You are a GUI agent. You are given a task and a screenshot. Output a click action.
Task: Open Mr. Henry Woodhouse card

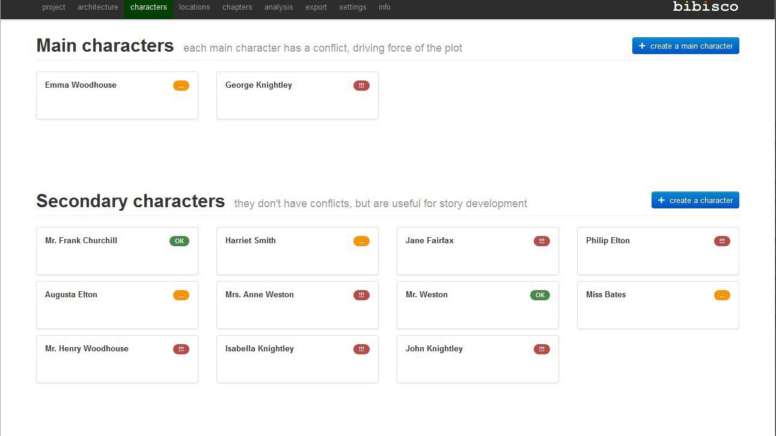pos(117,359)
